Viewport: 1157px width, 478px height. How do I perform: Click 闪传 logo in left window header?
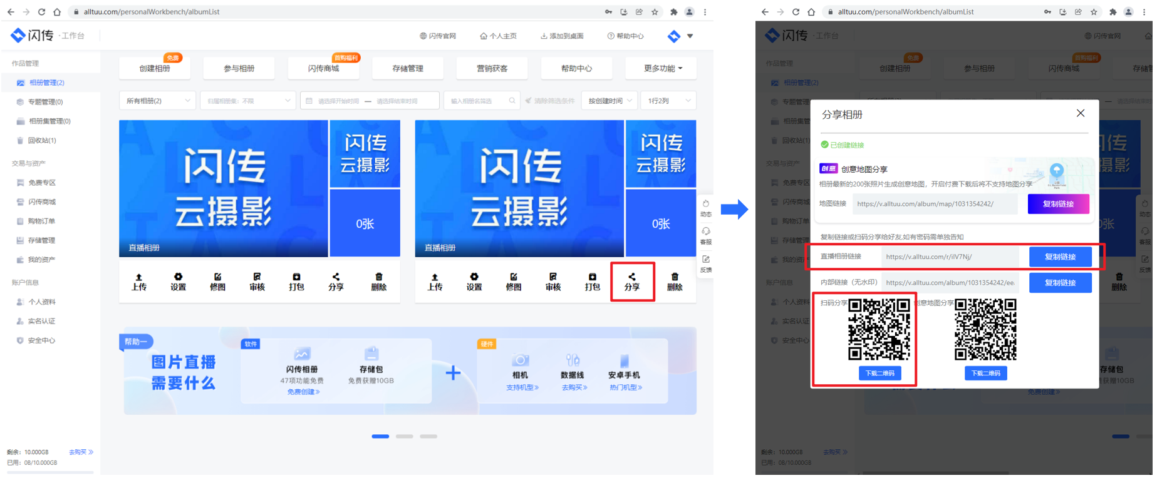pos(33,36)
